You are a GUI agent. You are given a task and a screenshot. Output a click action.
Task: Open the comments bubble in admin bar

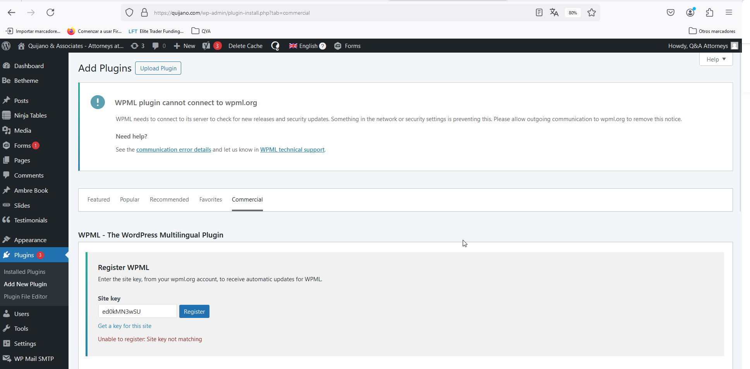156,46
